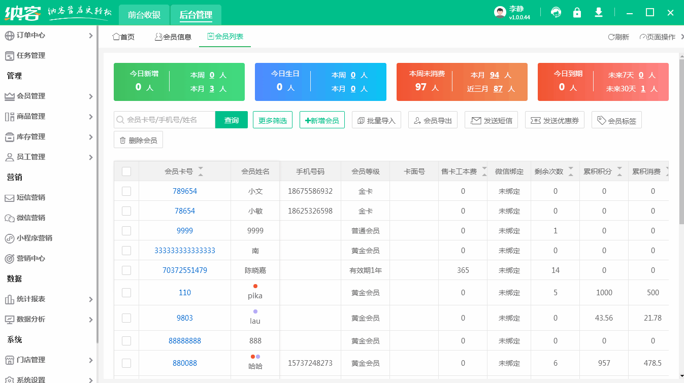
Task: Open the customer service headset icon
Action: tap(556, 12)
